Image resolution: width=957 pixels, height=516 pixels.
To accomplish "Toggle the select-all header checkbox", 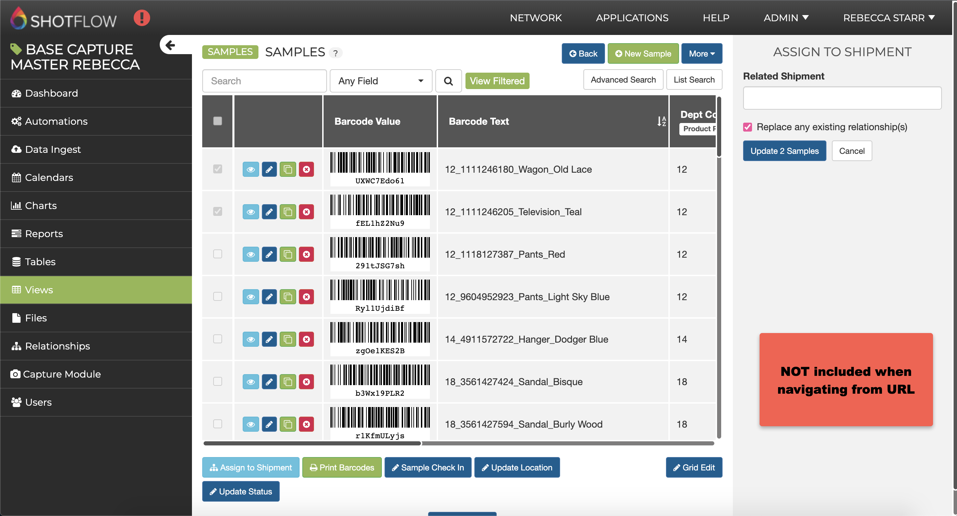I will pos(217,121).
